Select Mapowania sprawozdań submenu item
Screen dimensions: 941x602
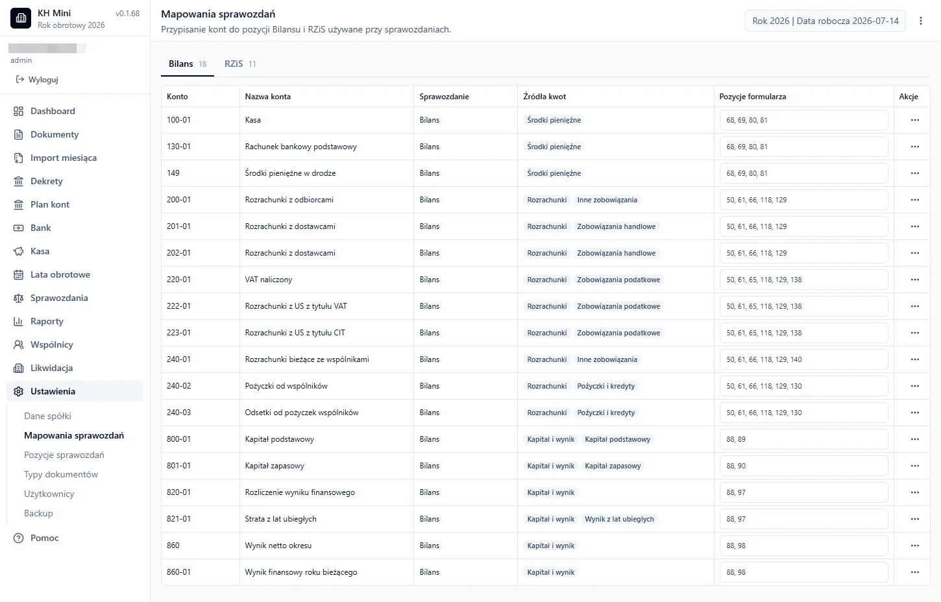pyautogui.click(x=74, y=435)
